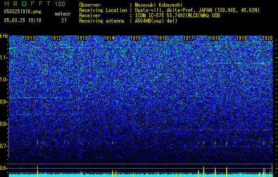The width and height of the screenshot is (278, 177).
Task: Click the observer name Masayuki Kobayashi
Action: point(159,5)
